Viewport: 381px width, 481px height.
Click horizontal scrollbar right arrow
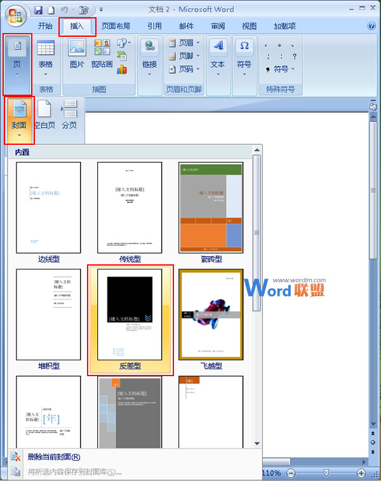(x=363, y=462)
